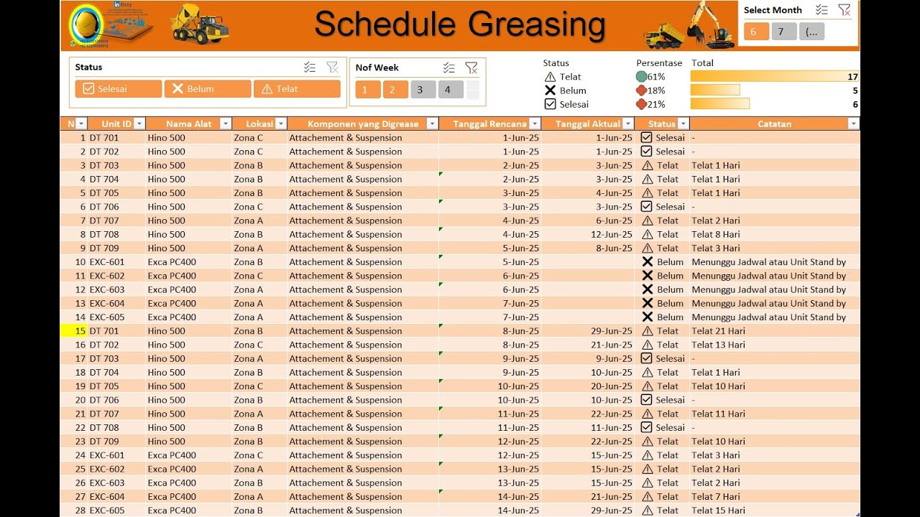Click the checkbox icon in the Selesai summary row

pos(551,104)
